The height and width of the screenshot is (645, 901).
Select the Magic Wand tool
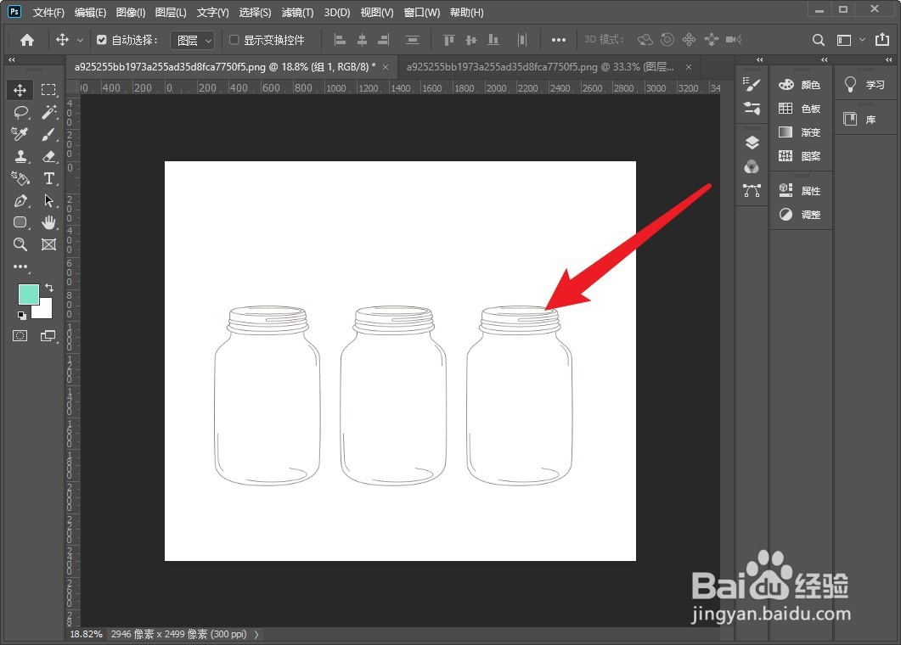tap(49, 112)
